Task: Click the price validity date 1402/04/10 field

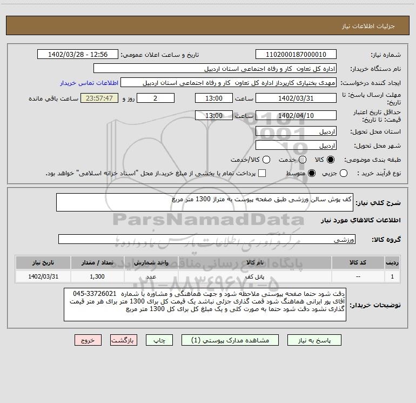Action: coord(296,115)
